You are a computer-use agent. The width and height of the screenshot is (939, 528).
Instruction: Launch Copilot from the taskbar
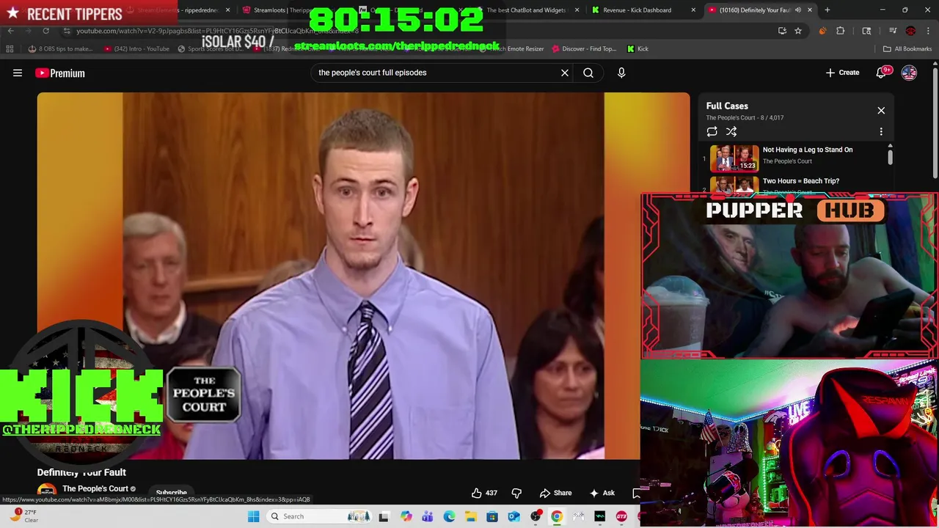[x=406, y=516]
